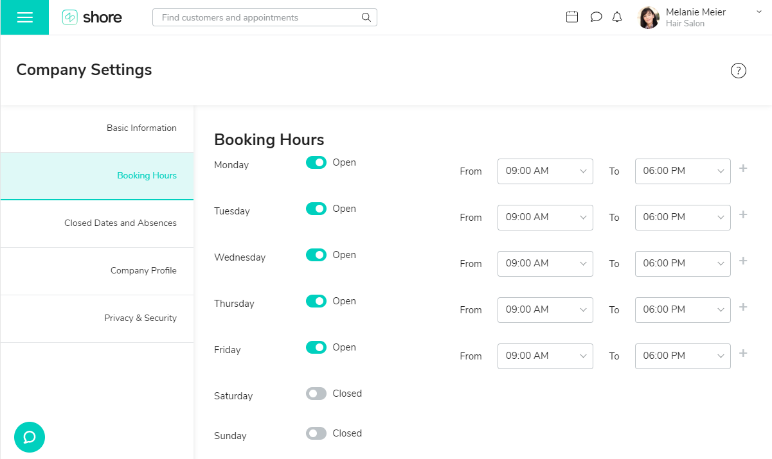Expand the user account menu chevron
Image resolution: width=772 pixels, height=459 pixels.
pos(759,12)
